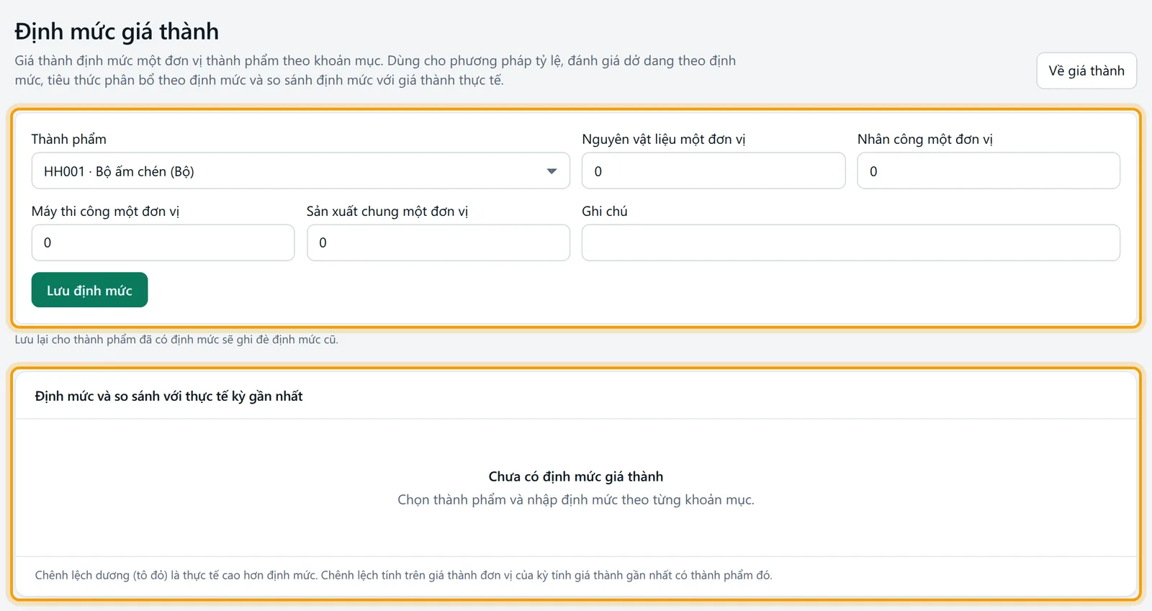Click the "Lưu lại cho thành phẩm" overwrite hint
This screenshot has height=611, width=1152.
176,340
